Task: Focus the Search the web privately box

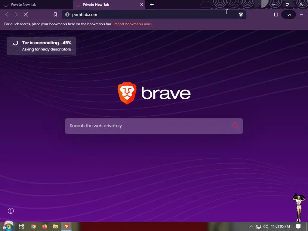Action: pos(154,126)
